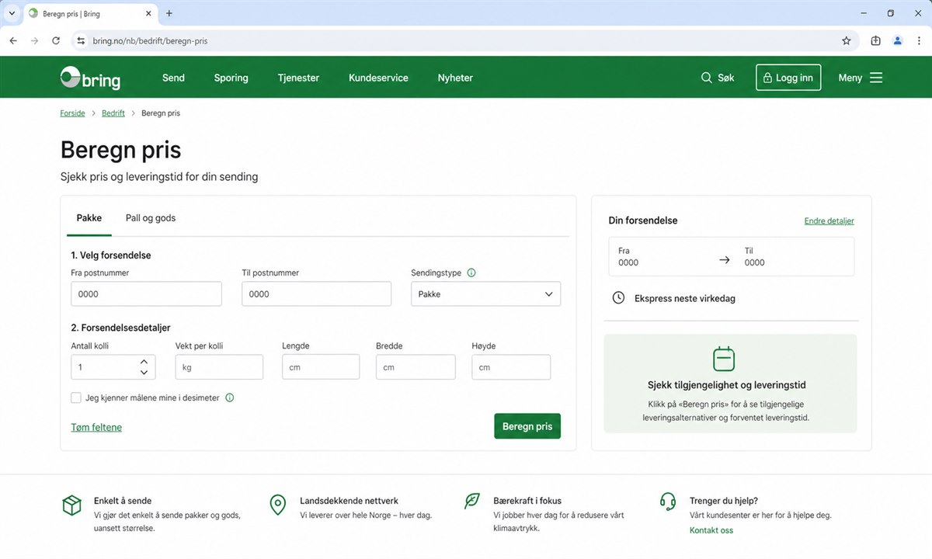Focus the Til postnummer field
This screenshot has width=932, height=559.
(317, 294)
